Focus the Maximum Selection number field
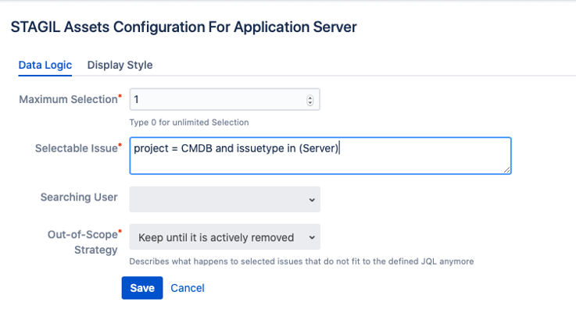 pyautogui.click(x=224, y=99)
